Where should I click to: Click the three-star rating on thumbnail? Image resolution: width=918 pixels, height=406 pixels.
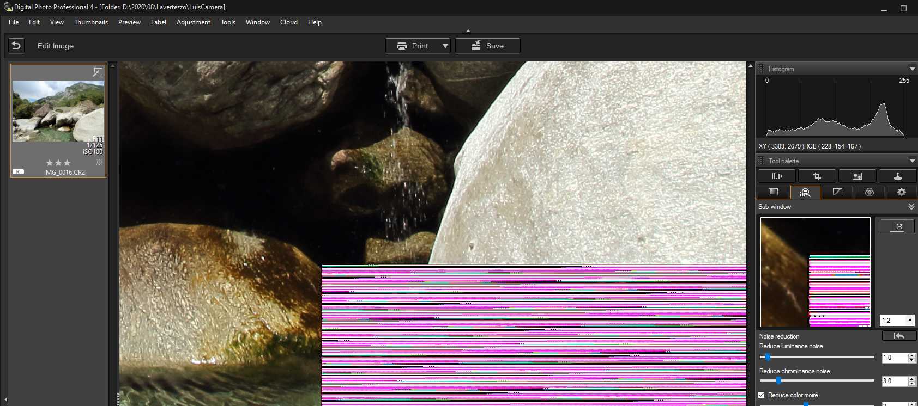[58, 162]
